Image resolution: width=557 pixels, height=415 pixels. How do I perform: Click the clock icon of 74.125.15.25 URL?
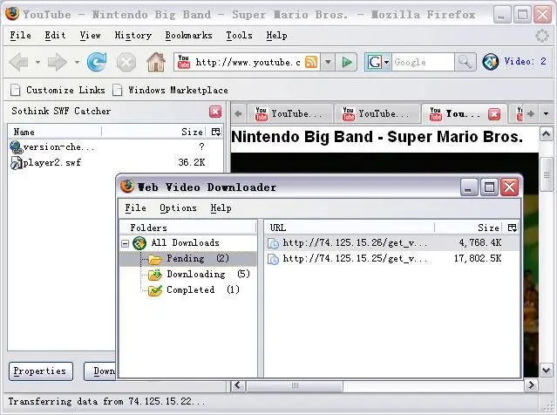(x=273, y=259)
